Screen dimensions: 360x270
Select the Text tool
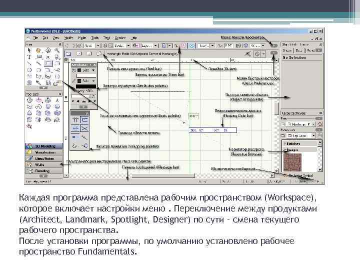coord(29,56)
